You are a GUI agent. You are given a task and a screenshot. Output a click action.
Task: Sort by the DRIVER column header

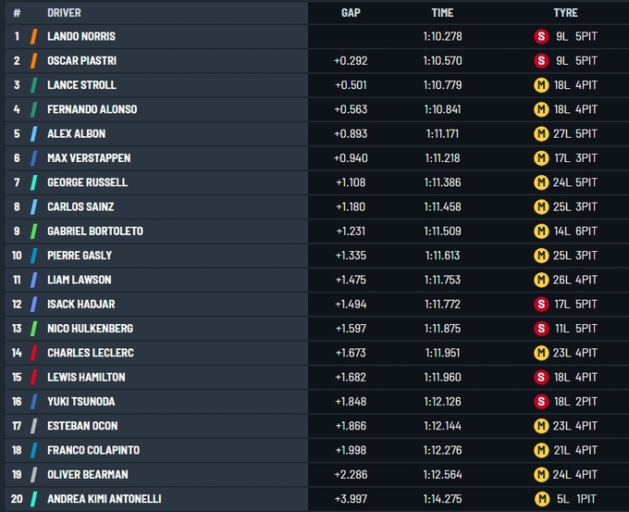[64, 13]
